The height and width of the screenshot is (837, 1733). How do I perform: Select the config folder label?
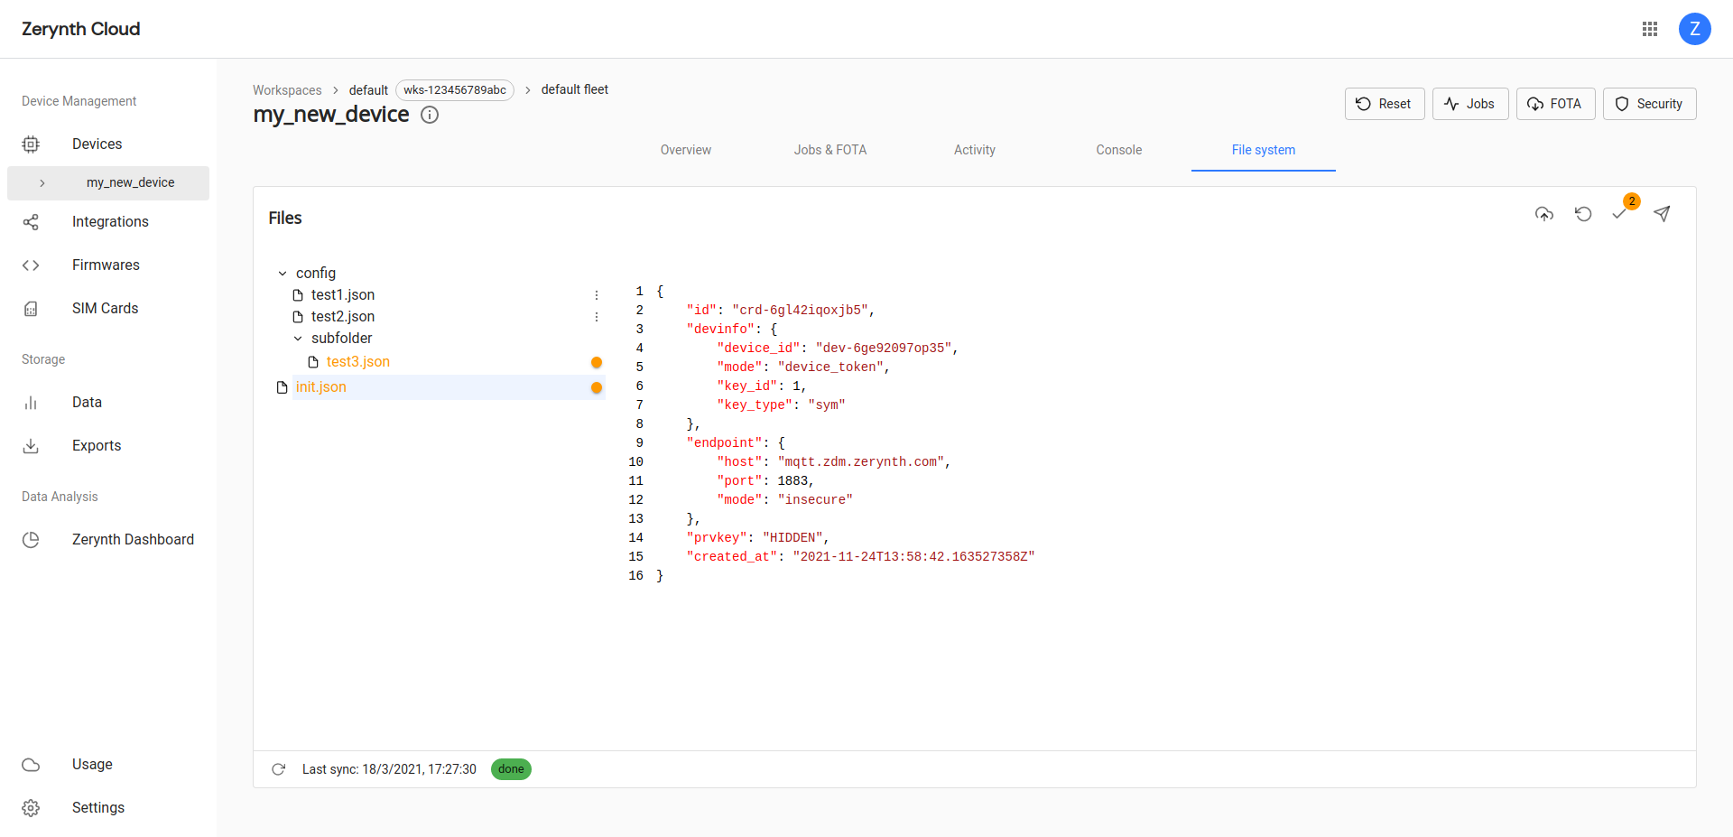[316, 274]
